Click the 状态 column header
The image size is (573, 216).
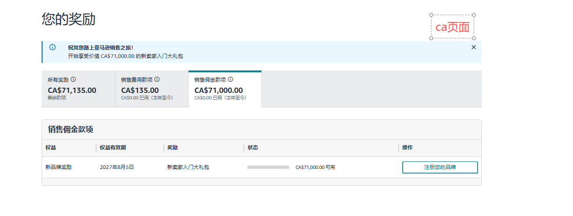(x=253, y=147)
